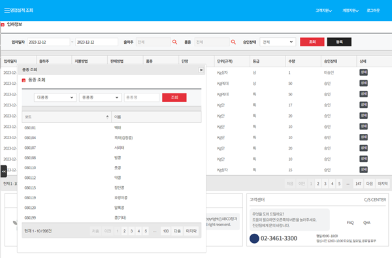
Task: Open 상세 for the 미승인 row
Action: point(363,73)
